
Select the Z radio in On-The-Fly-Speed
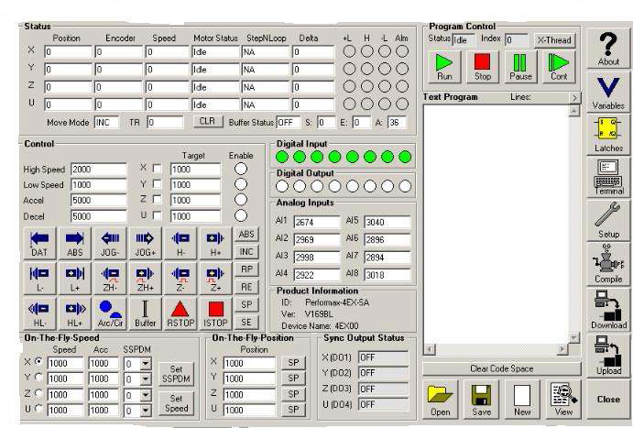pyautogui.click(x=38, y=393)
